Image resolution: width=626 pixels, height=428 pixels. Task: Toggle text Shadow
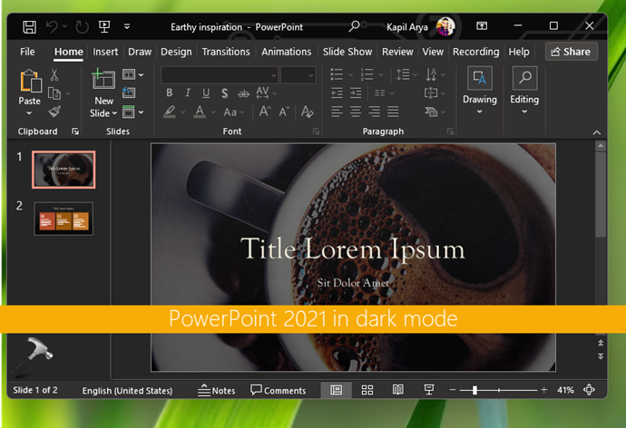[224, 93]
